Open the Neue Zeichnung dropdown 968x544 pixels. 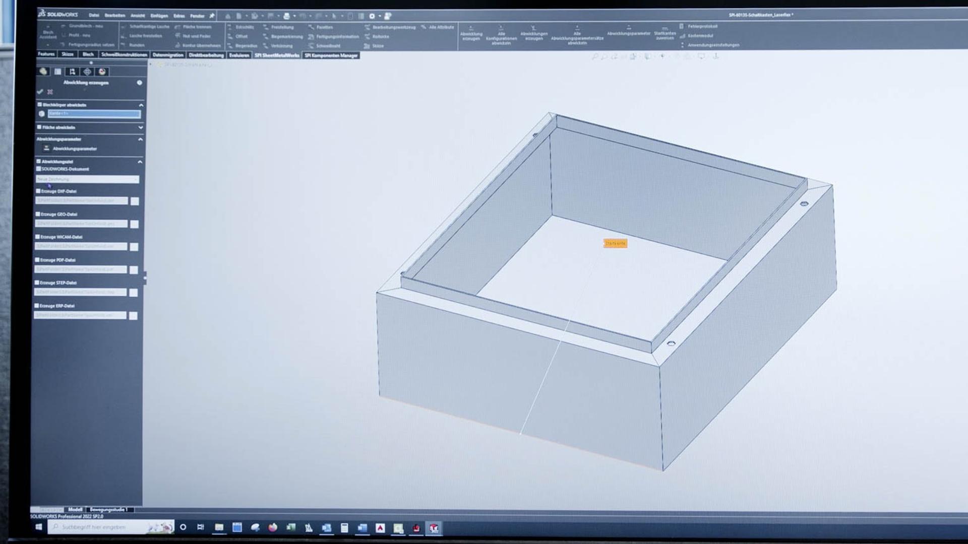[x=87, y=179]
